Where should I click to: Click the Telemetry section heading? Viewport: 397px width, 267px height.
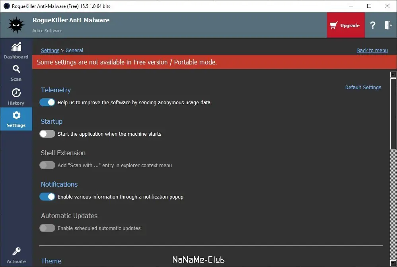(56, 90)
